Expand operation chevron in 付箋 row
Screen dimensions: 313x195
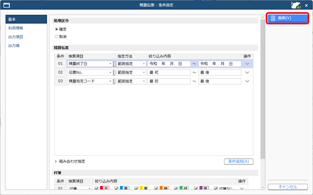[x=242, y=188]
